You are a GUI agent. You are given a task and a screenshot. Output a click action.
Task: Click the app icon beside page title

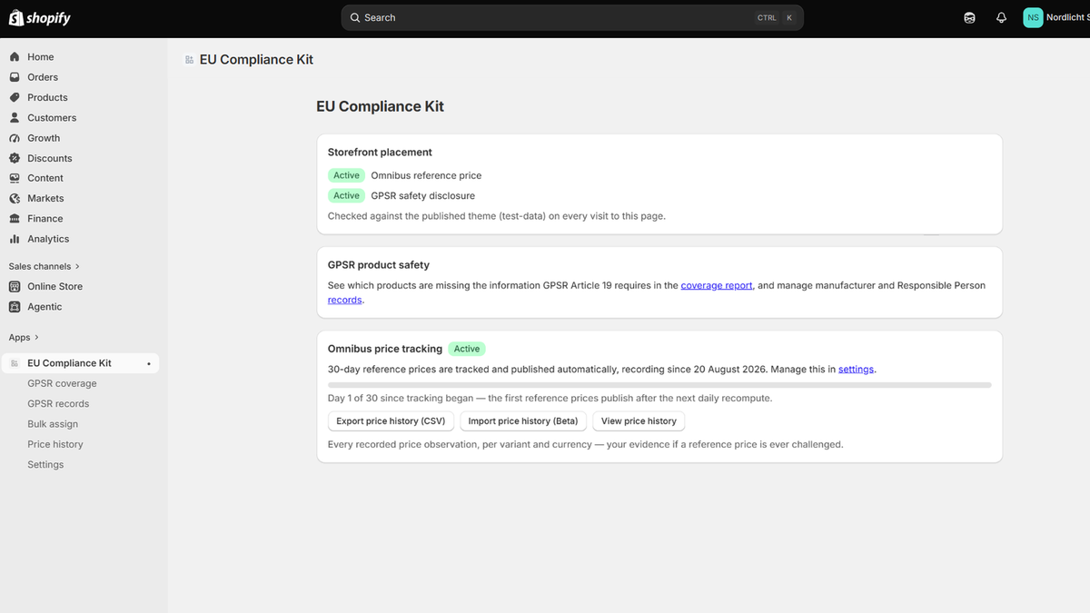[x=189, y=60]
